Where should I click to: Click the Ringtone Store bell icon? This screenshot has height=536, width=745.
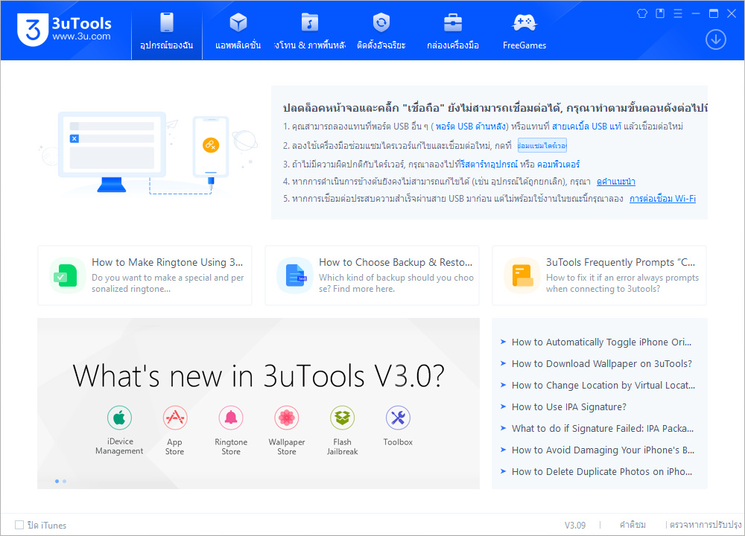[231, 418]
